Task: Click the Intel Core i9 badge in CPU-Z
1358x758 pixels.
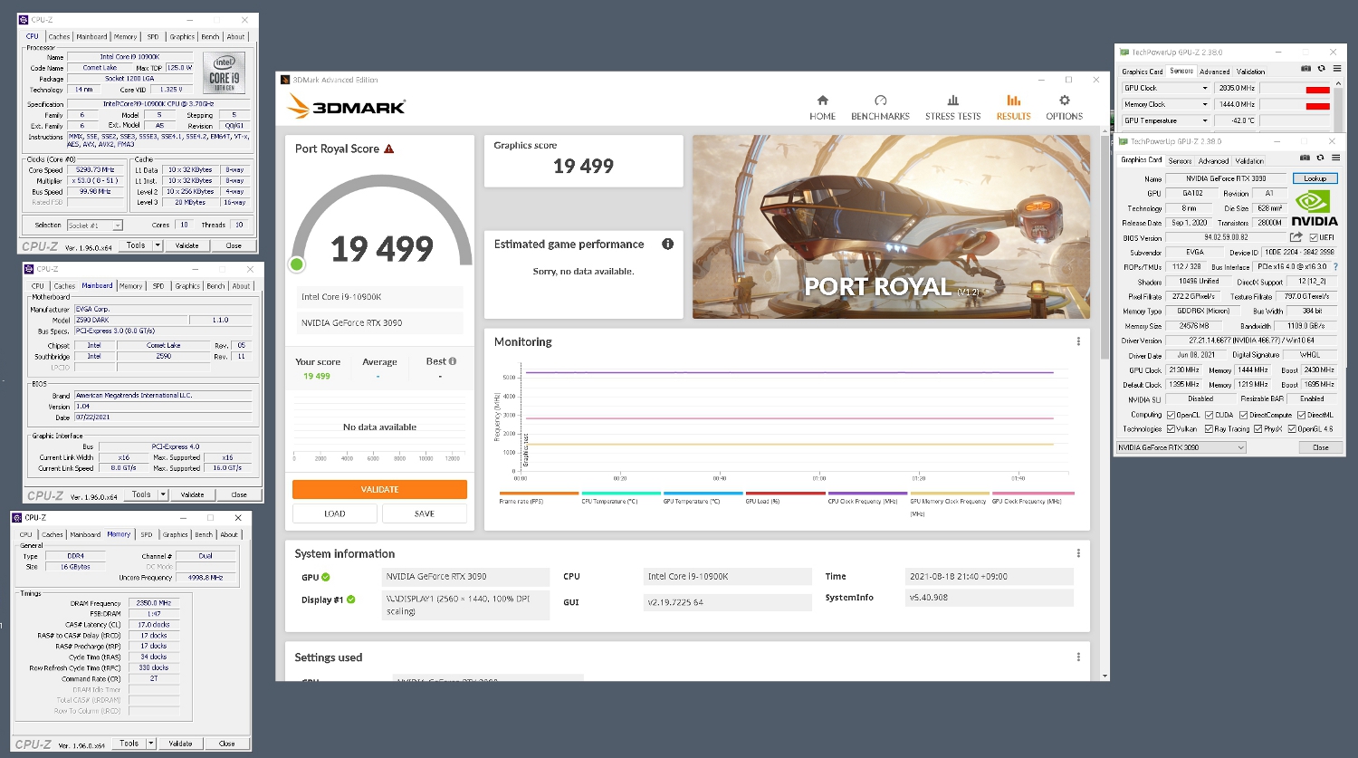Action: tap(225, 73)
